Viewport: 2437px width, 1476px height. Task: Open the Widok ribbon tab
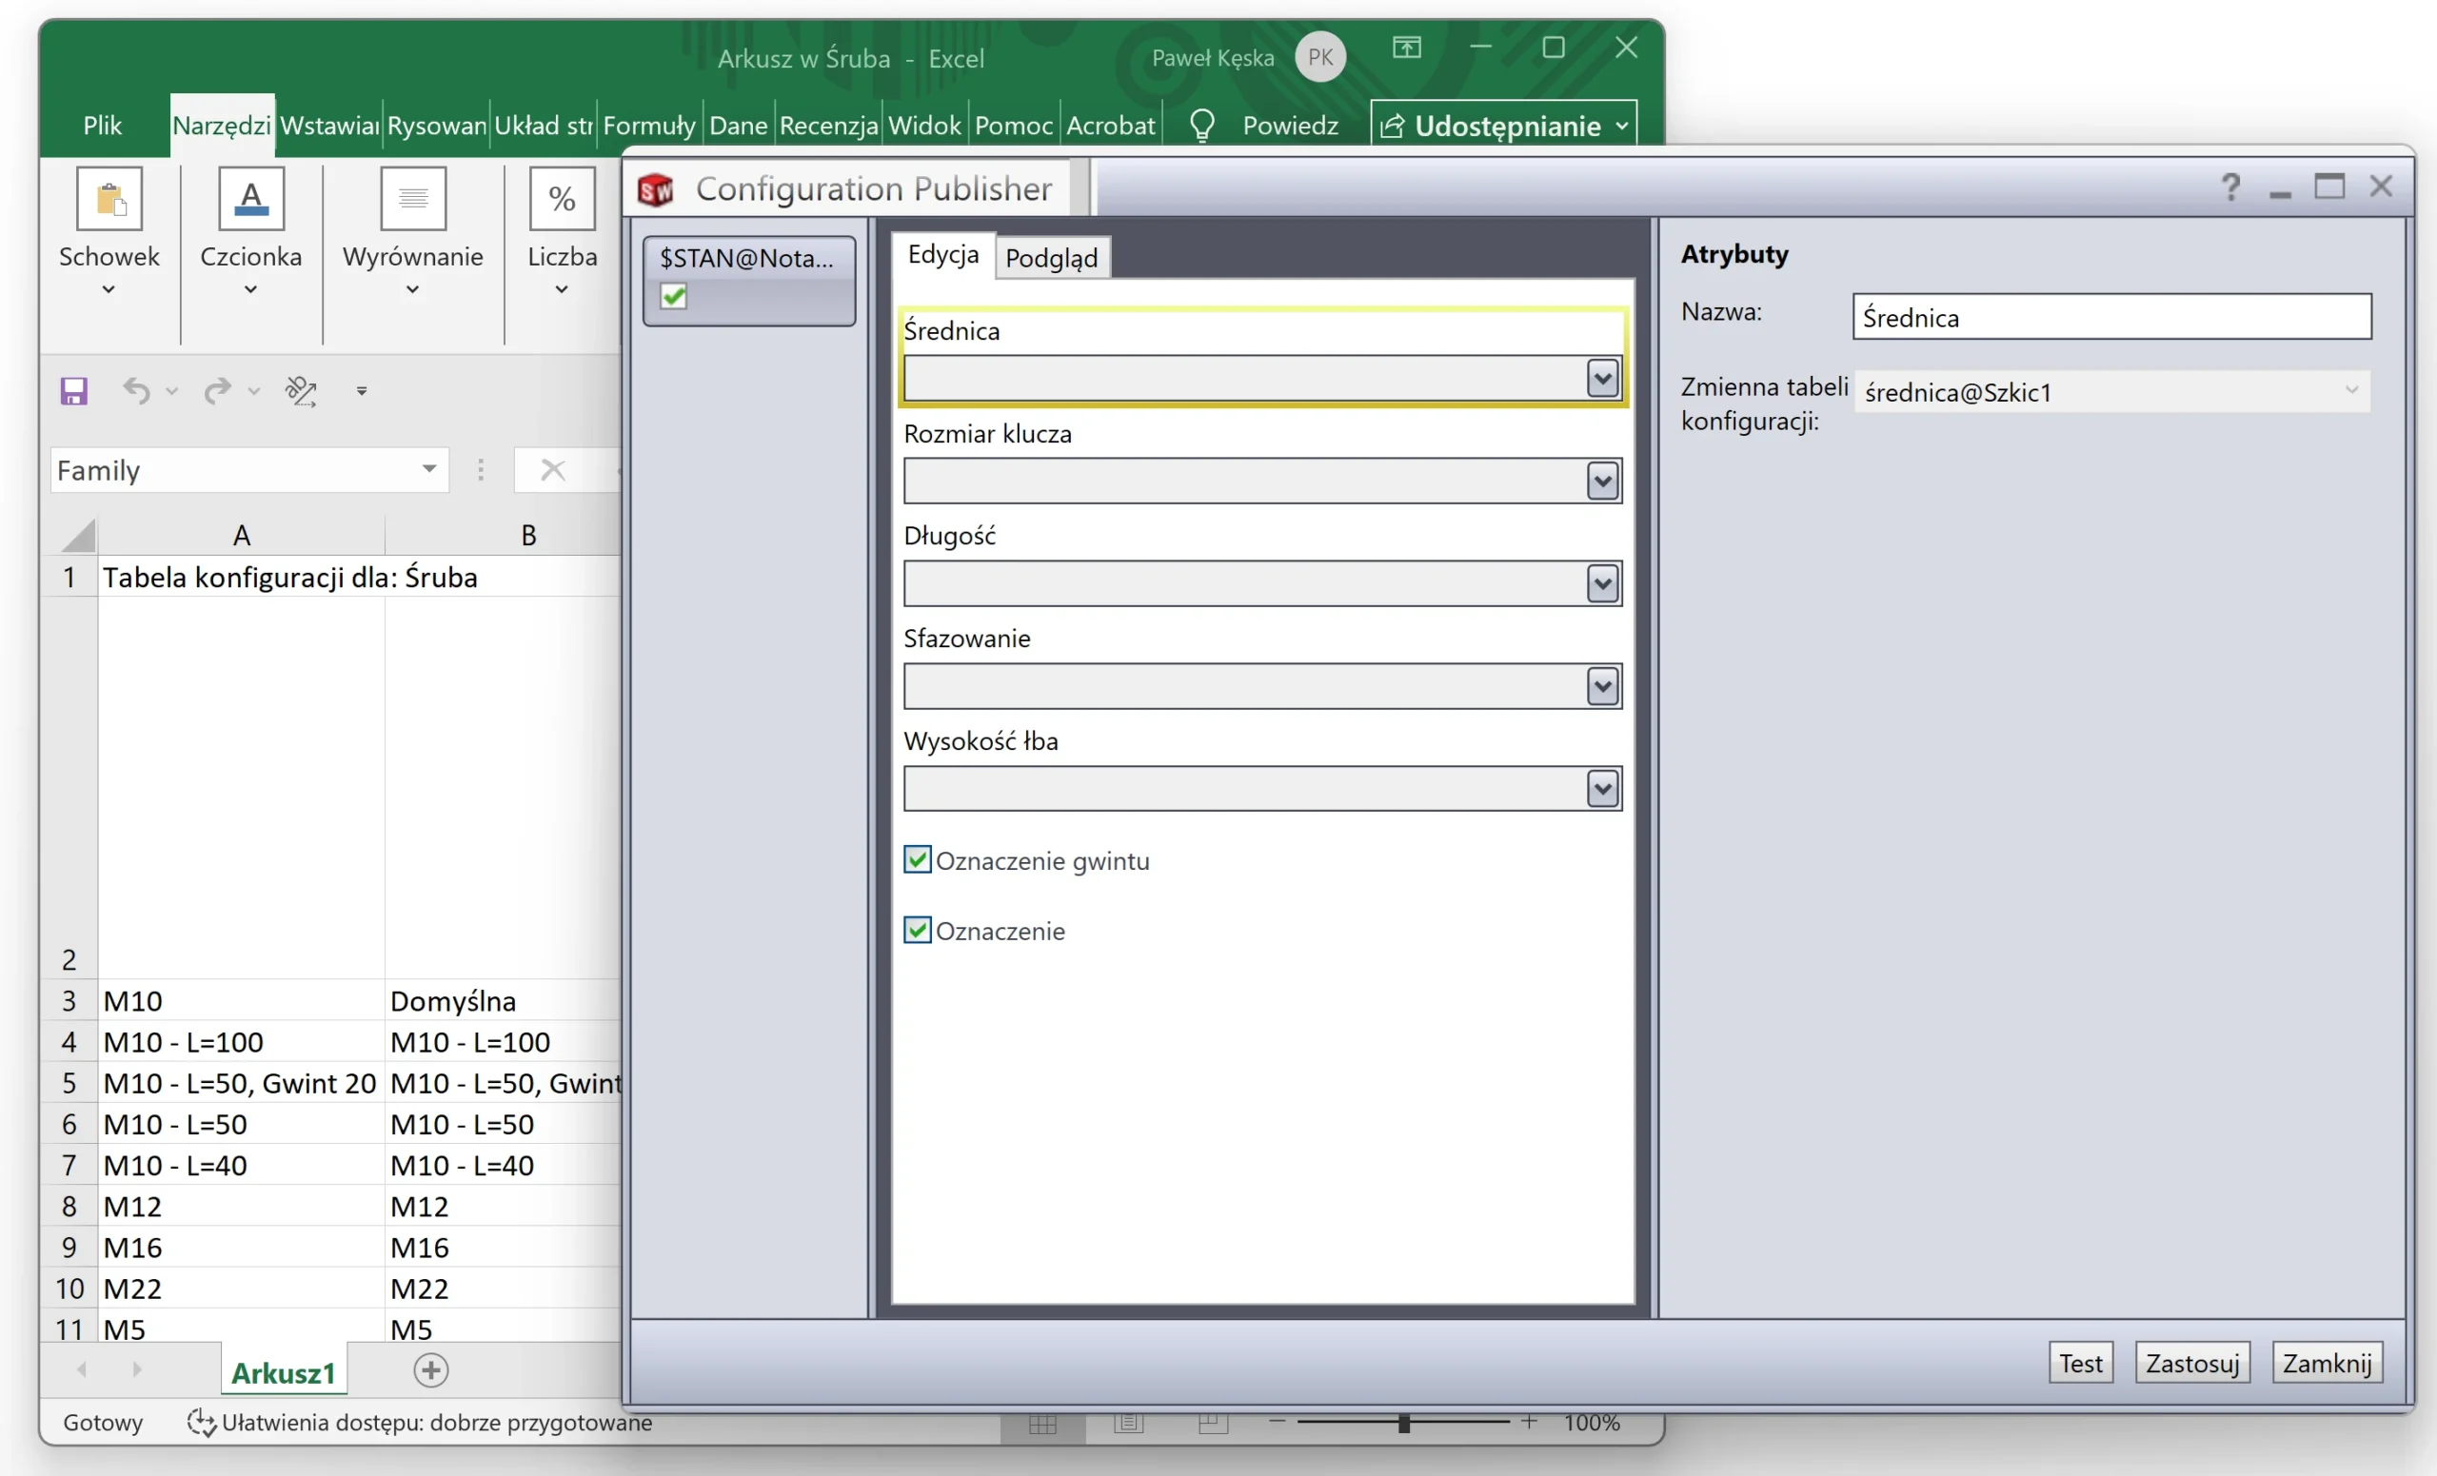(923, 125)
